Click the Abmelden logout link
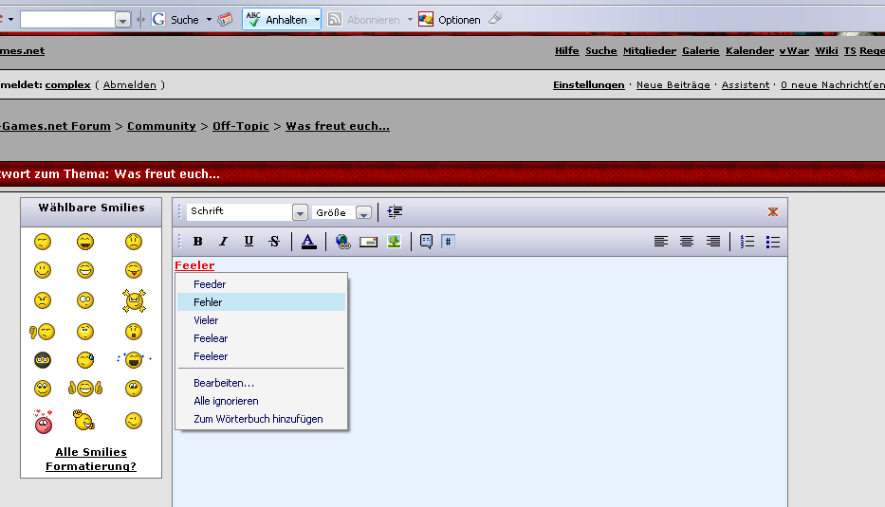This screenshot has height=507, width=885. [x=129, y=84]
